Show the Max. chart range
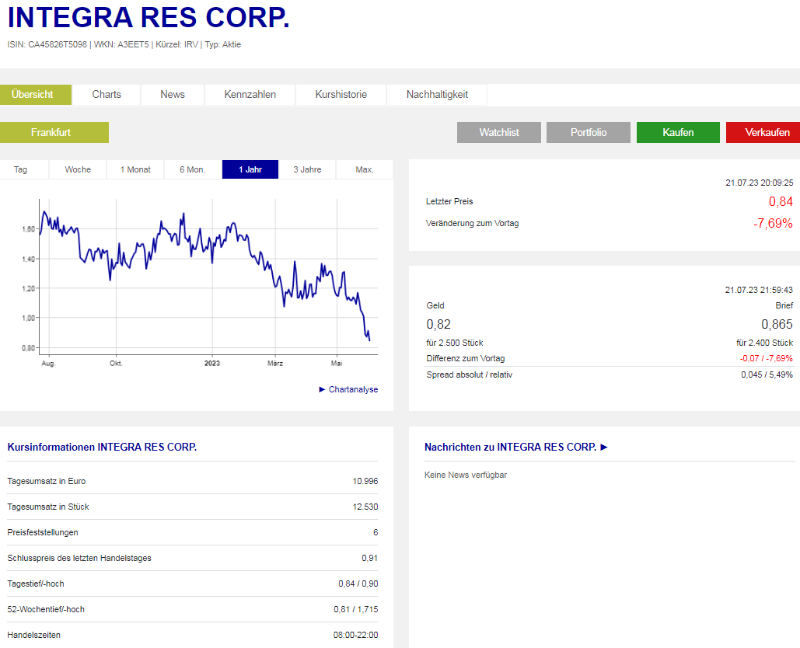Viewport: 800px width, 648px height. click(x=365, y=169)
